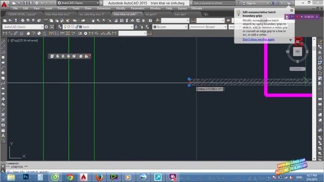Click the Autodesk Exchange Apps icon
Image resolution: width=324 pixels, height=182 pixels.
[272, 3]
